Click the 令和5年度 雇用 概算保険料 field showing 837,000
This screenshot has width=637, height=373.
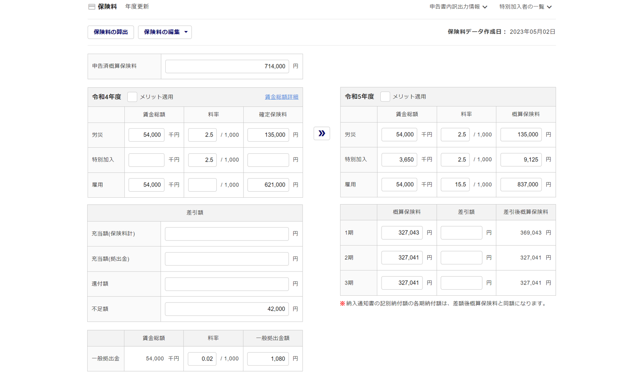520,185
